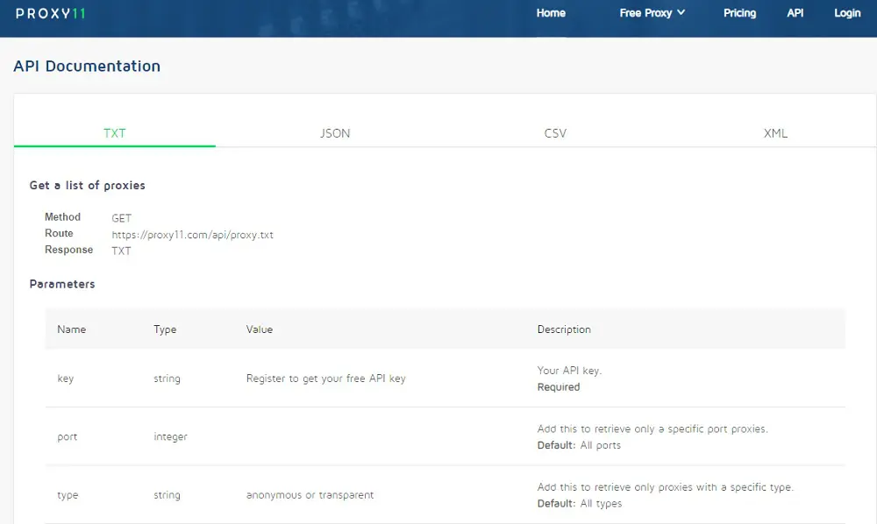877x524 pixels.
Task: Click the GET method value
Action: point(121,218)
